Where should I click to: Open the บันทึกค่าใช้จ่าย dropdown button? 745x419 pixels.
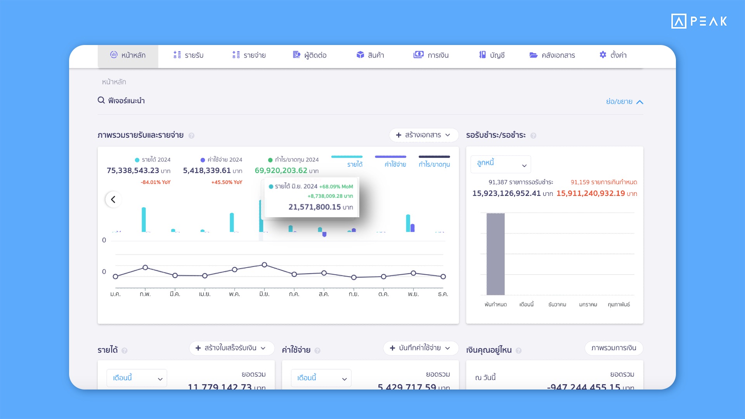click(x=421, y=348)
